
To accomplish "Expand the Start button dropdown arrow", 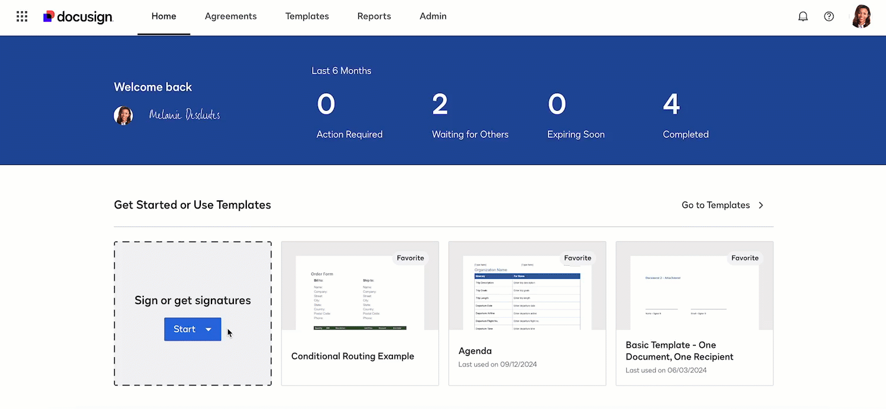I will tap(209, 329).
